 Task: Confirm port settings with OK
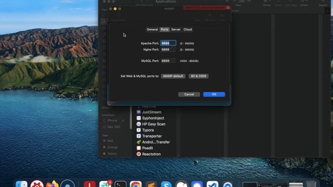pyautogui.click(x=214, y=95)
